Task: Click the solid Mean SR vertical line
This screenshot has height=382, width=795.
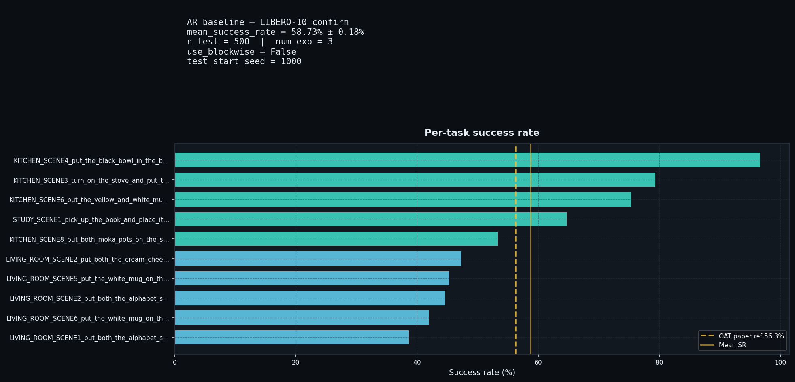Action: 531,249
